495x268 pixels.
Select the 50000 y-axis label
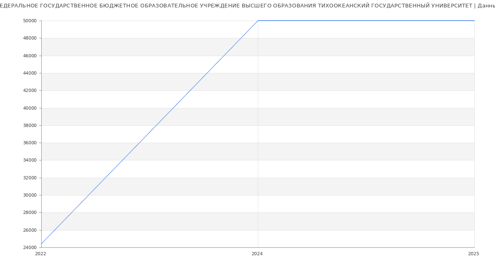click(30, 21)
